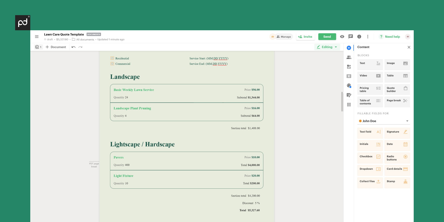Click the undo arrow icon
Viewport: 444px width, 222px height.
click(73, 47)
